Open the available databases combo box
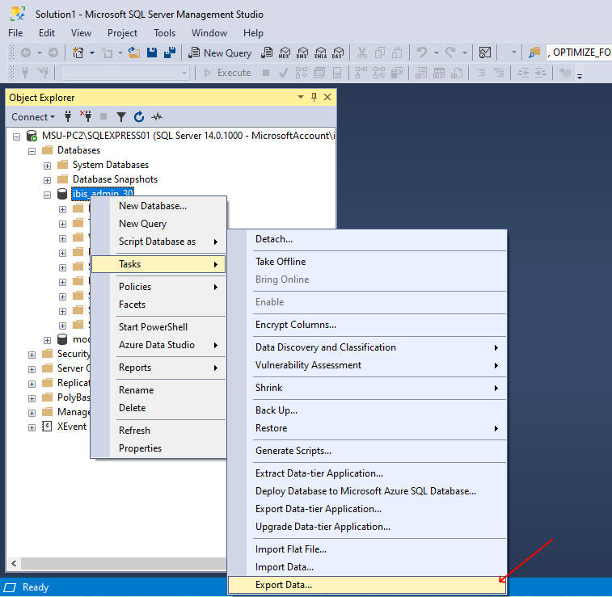The height and width of the screenshot is (597, 612). tap(125, 73)
